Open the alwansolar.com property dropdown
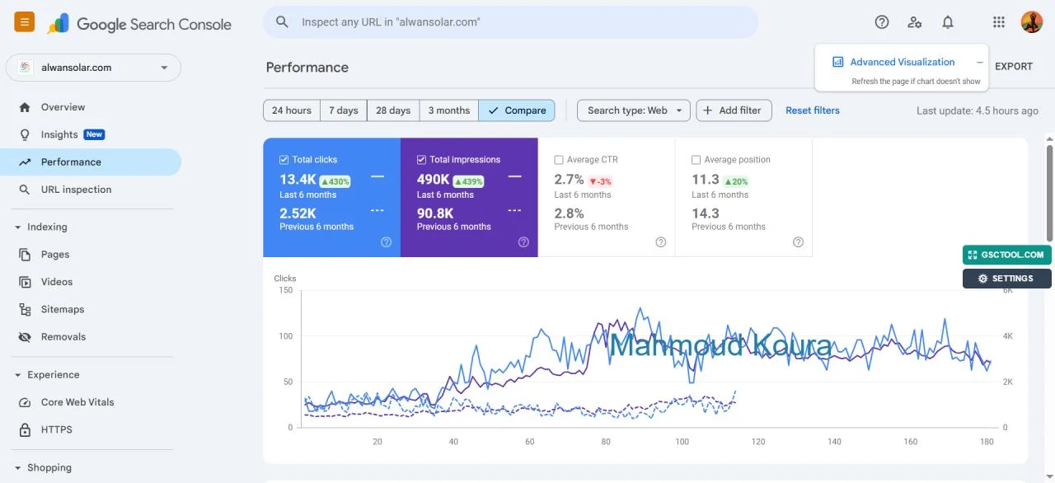This screenshot has width=1055, height=483. (x=93, y=68)
